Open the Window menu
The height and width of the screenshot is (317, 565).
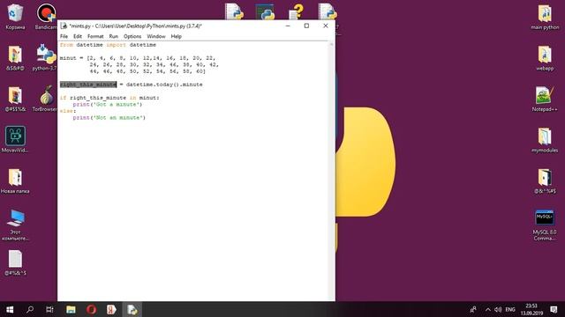pos(156,36)
